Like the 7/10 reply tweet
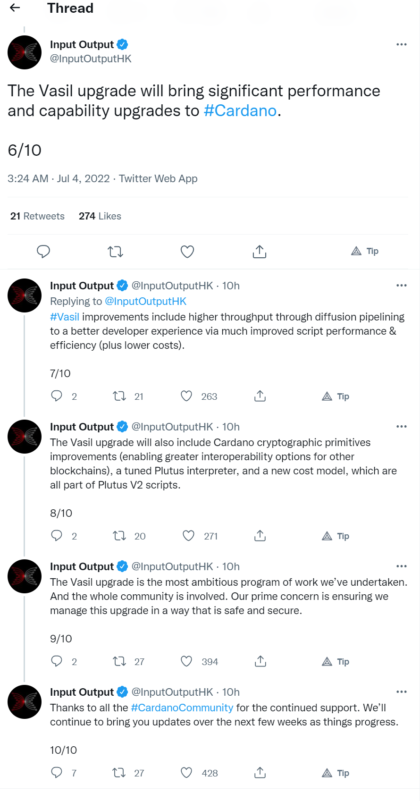 coord(187,396)
